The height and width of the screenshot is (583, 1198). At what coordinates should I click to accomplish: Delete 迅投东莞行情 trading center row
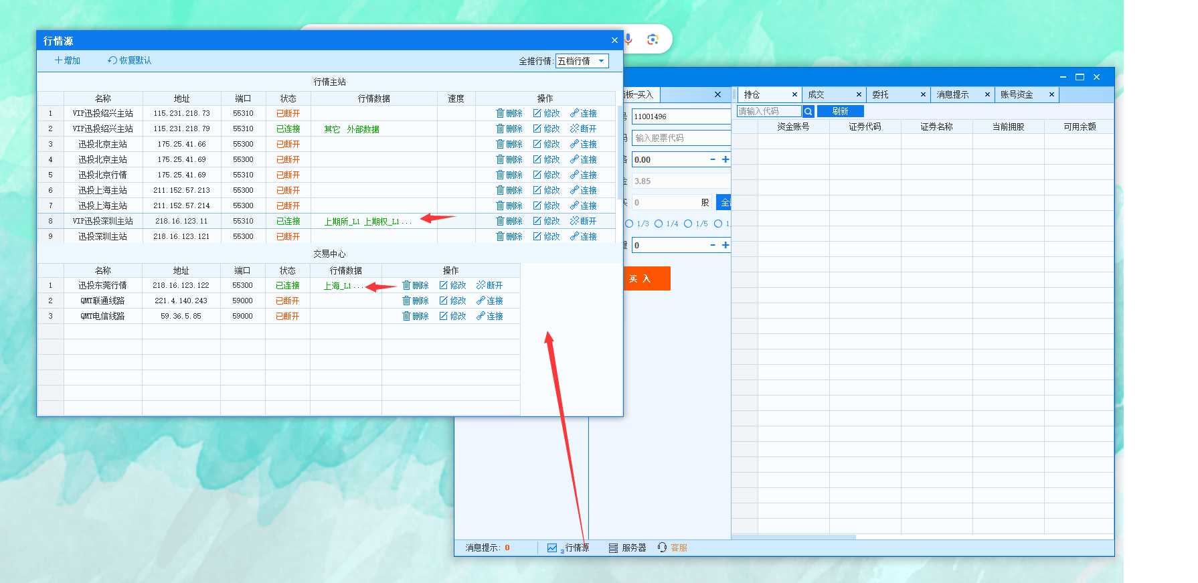pos(416,285)
